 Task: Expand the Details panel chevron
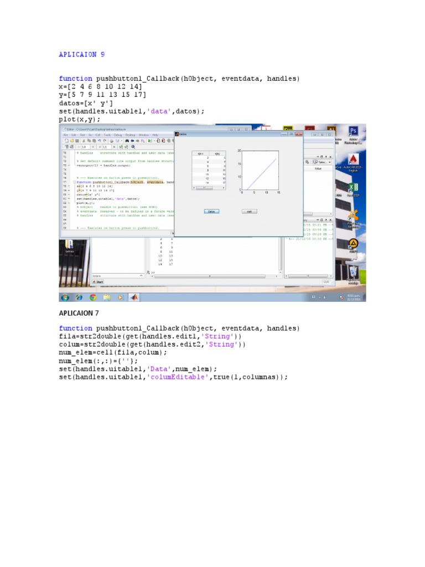click(x=141, y=276)
